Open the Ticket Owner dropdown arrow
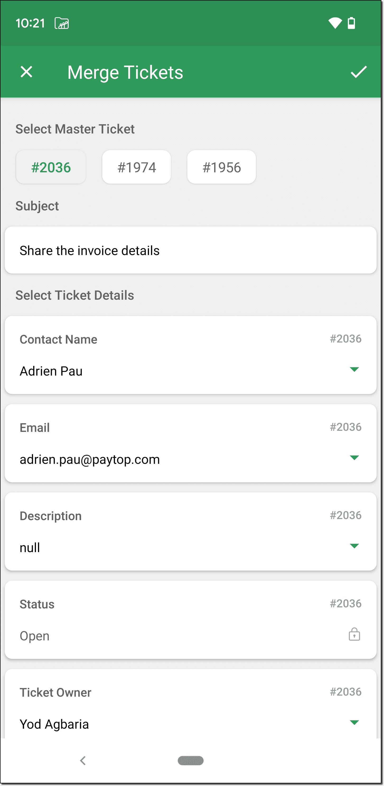This screenshot has width=384, height=786. 354,722
